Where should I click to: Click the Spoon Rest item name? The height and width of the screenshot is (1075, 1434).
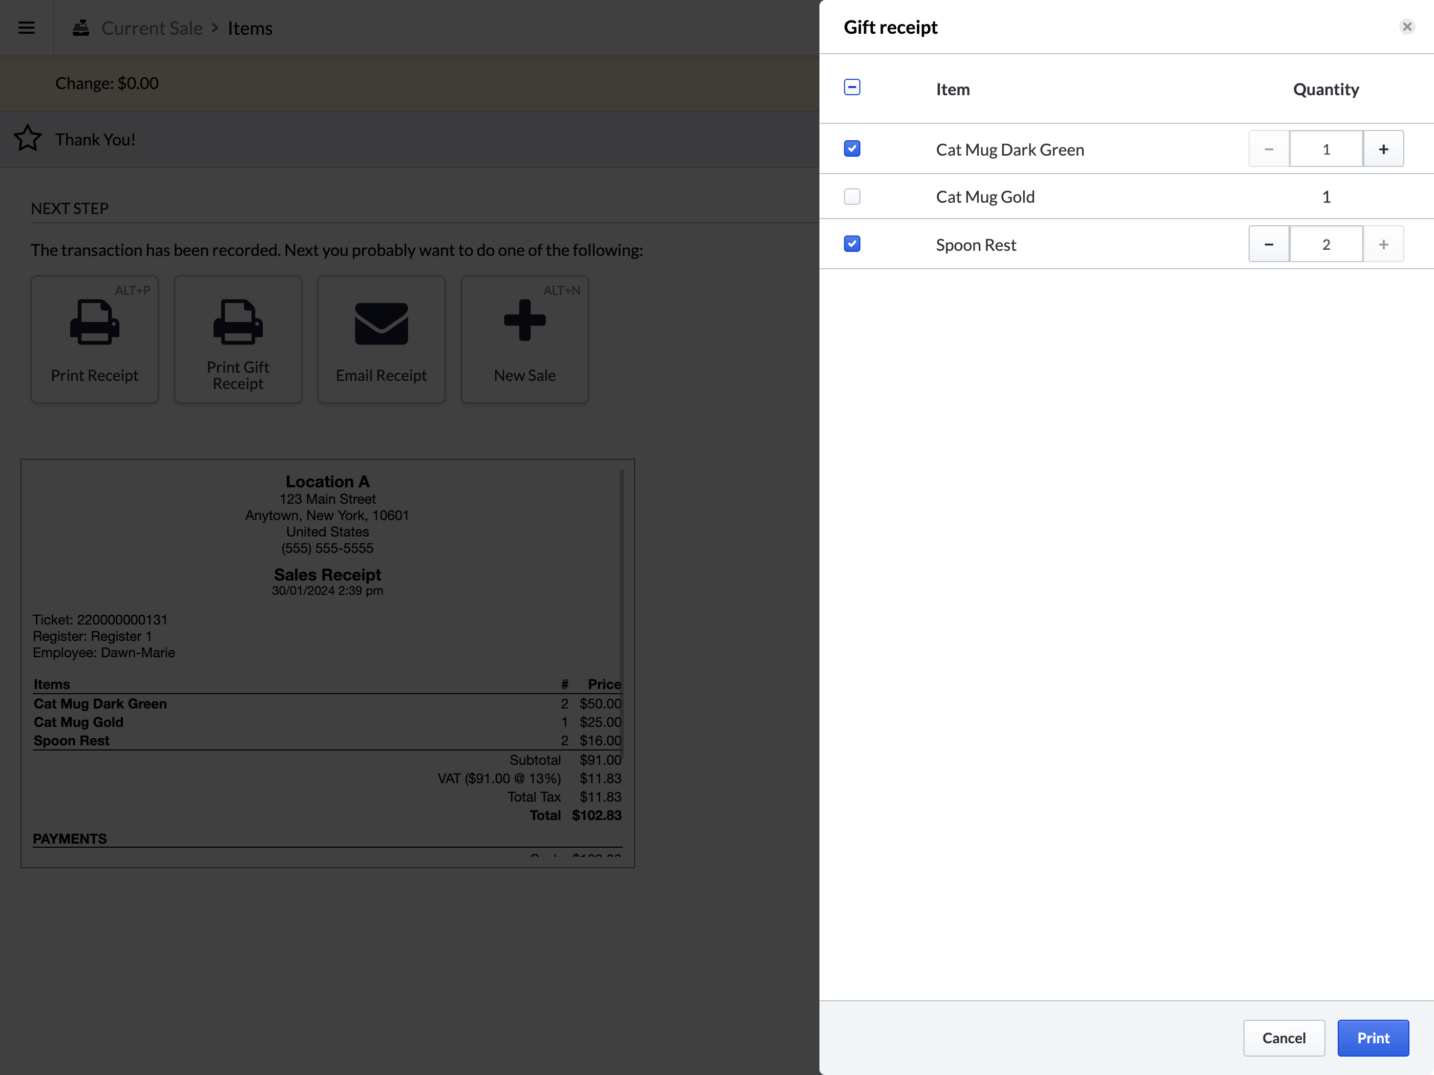[x=976, y=244]
